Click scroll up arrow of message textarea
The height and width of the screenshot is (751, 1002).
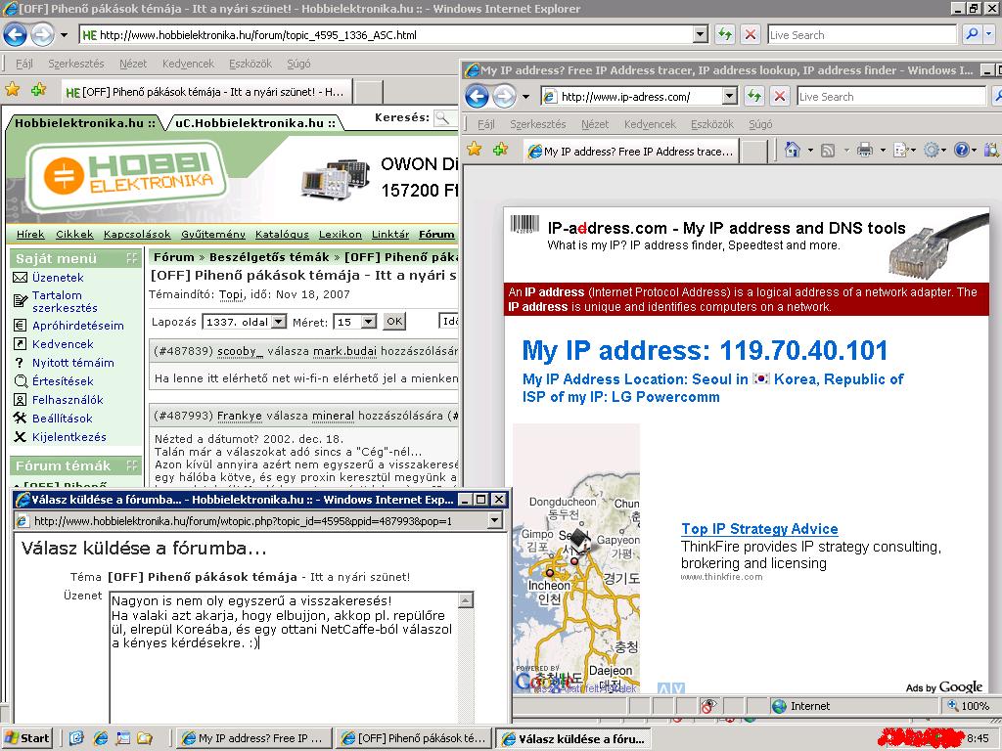point(466,600)
